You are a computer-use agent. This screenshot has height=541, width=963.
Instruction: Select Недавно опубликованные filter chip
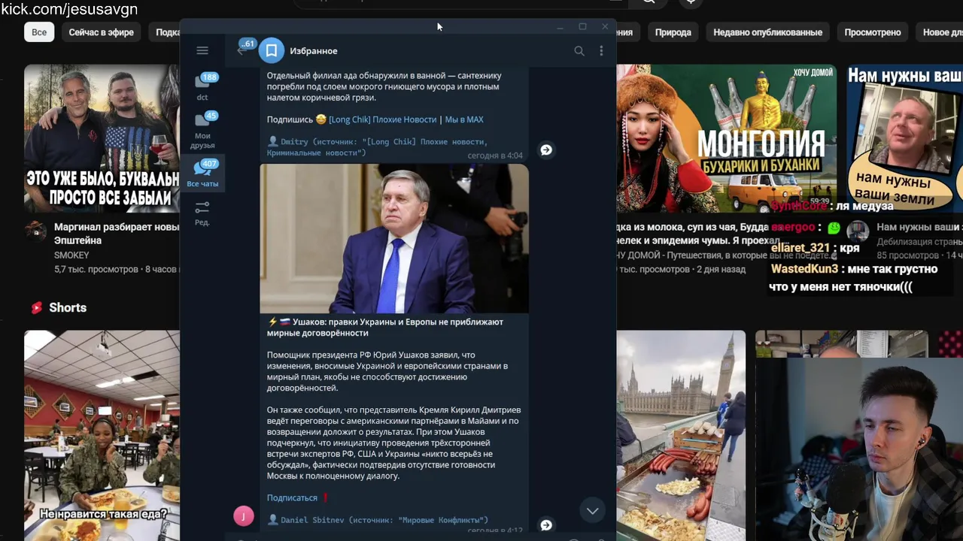point(767,32)
